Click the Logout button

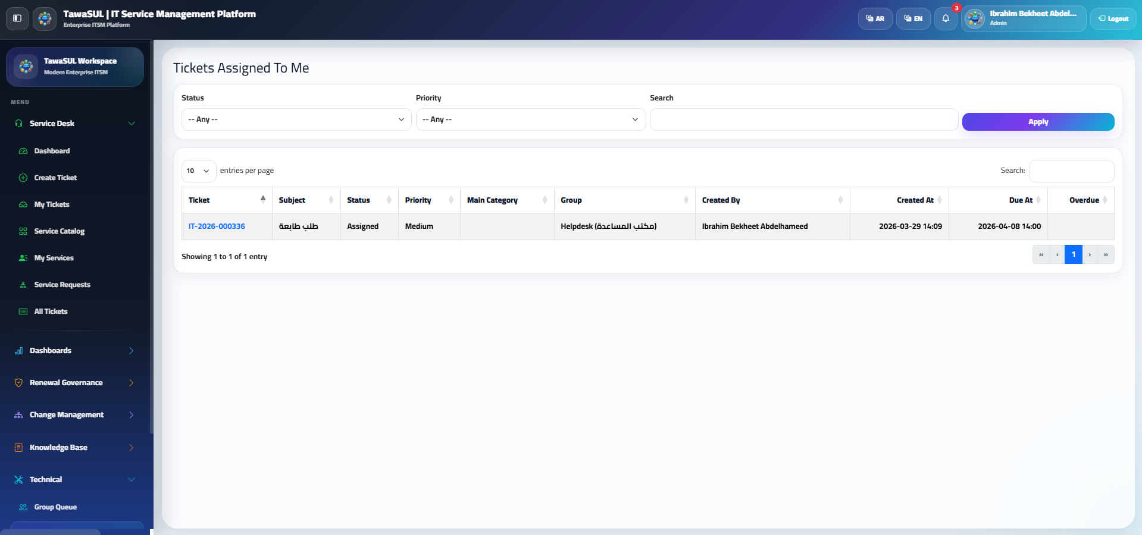[1113, 18]
